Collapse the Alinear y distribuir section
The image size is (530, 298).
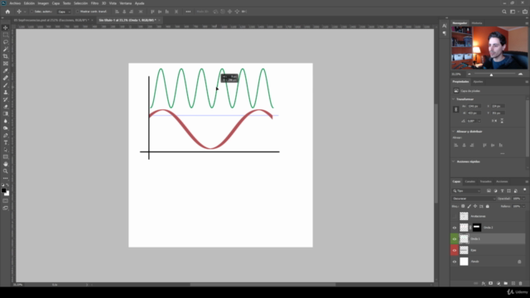pos(454,131)
